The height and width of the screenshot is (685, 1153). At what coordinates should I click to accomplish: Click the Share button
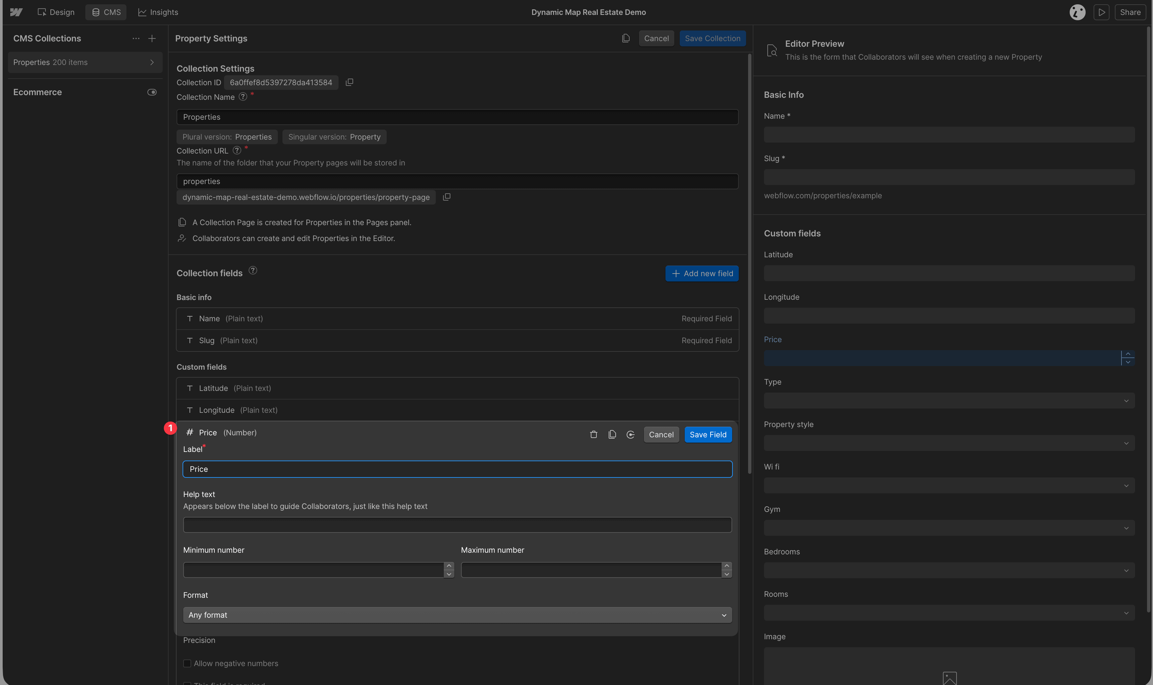1130,13
